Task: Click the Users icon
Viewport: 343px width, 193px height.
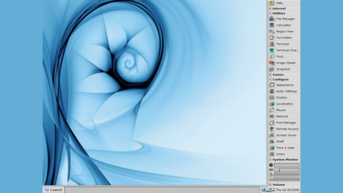Action: click(x=272, y=154)
